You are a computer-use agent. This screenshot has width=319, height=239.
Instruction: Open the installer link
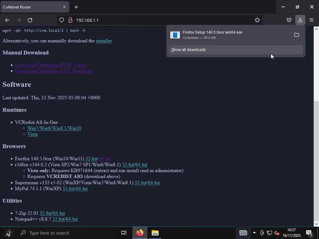click(104, 41)
